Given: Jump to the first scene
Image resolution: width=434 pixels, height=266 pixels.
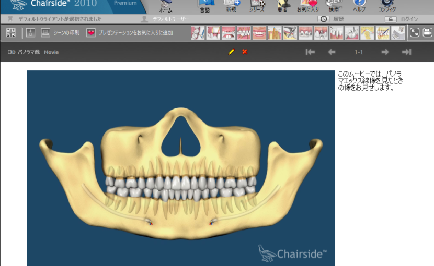Looking at the screenshot, I should 310,52.
